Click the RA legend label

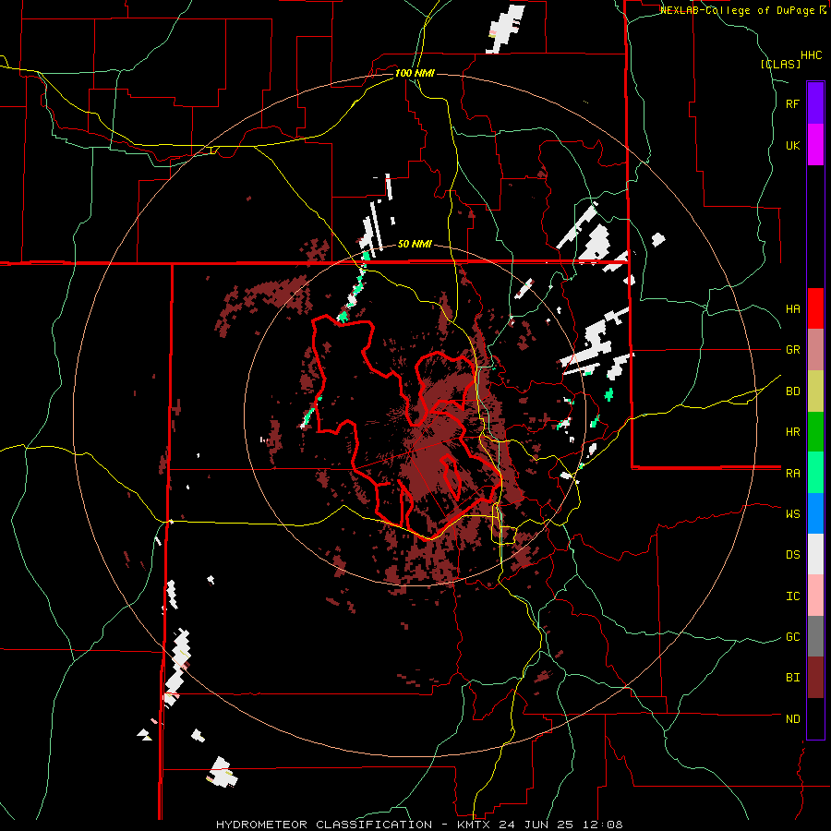pyautogui.click(x=792, y=474)
